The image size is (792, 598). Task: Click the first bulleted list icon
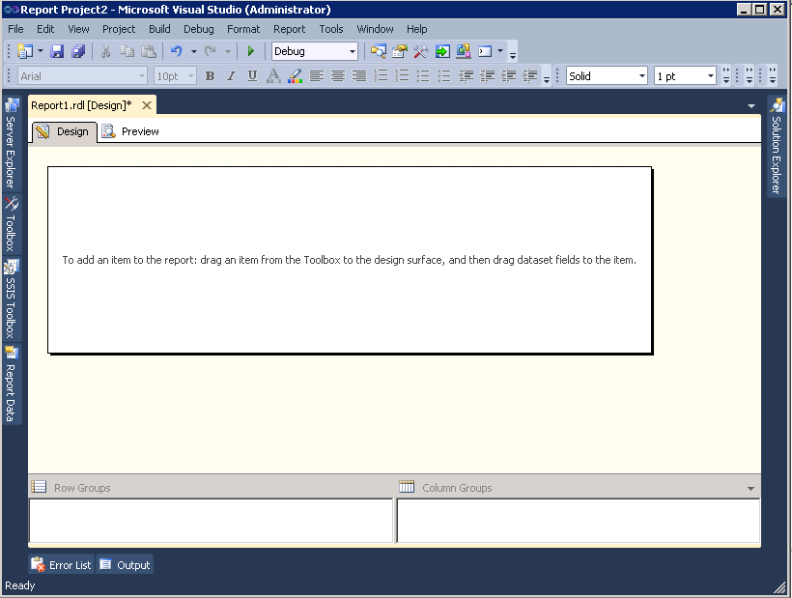point(423,76)
